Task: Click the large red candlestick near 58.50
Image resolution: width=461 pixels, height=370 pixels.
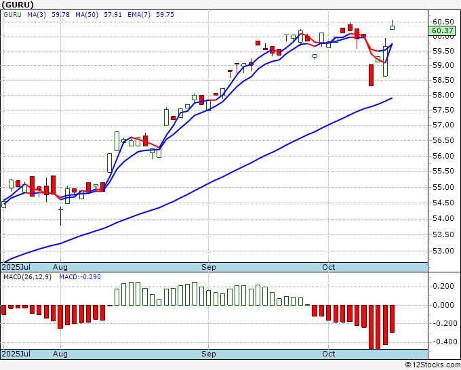Action: coord(371,75)
